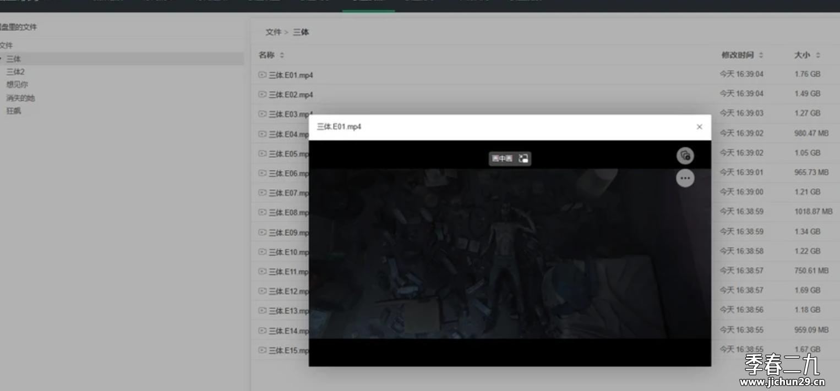Click the video frame in preview player
Image resolution: width=840 pixels, height=391 pixels.
tap(510, 254)
